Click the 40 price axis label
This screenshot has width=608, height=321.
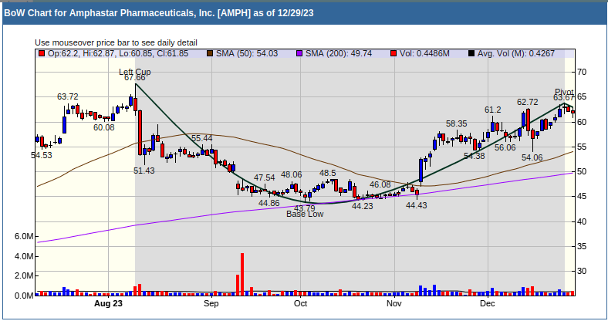point(582,221)
